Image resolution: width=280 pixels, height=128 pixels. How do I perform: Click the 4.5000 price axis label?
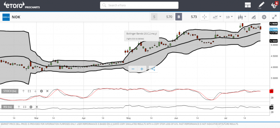tap(274, 56)
